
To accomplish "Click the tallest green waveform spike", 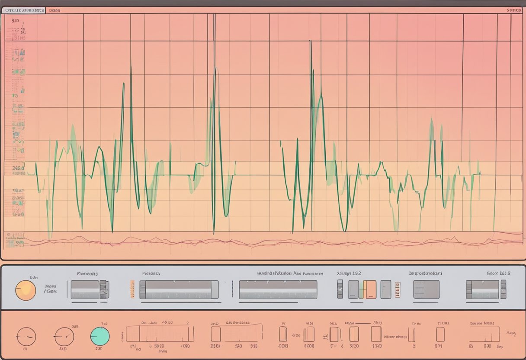I will [x=214, y=123].
